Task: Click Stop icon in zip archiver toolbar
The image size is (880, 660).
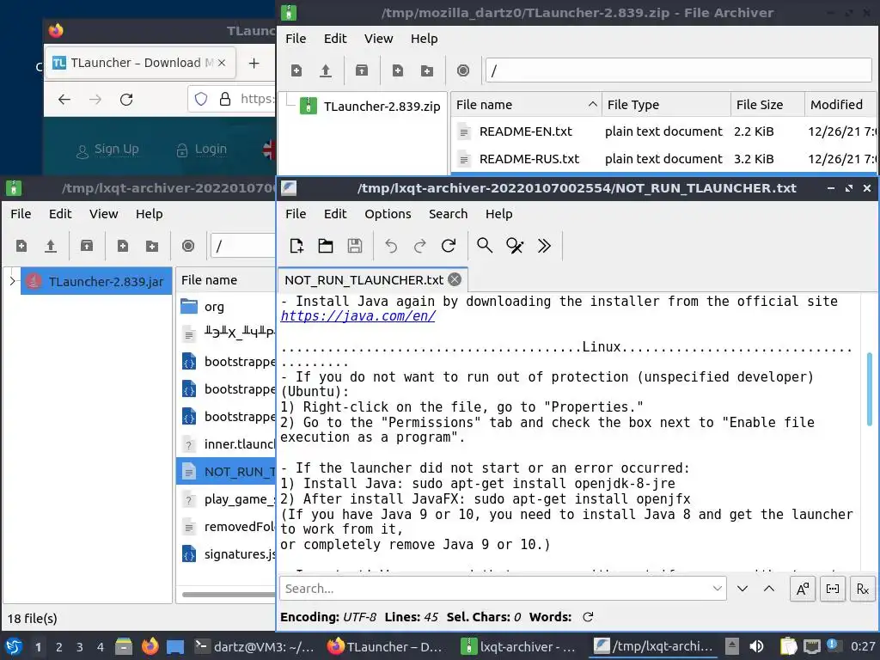Action: [x=463, y=70]
